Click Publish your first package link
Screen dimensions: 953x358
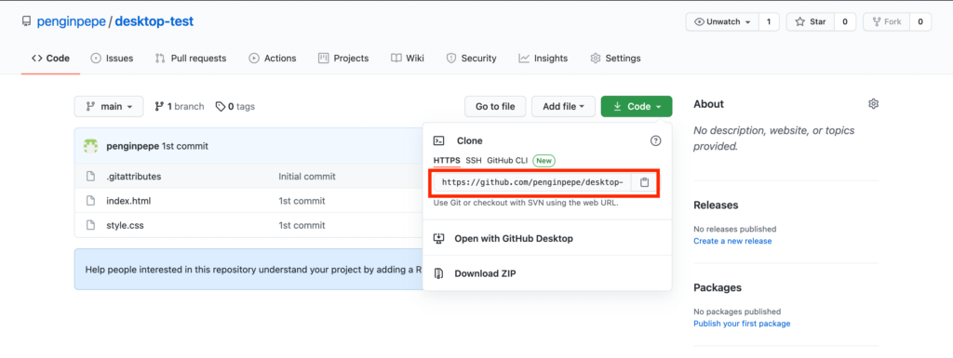[742, 324]
